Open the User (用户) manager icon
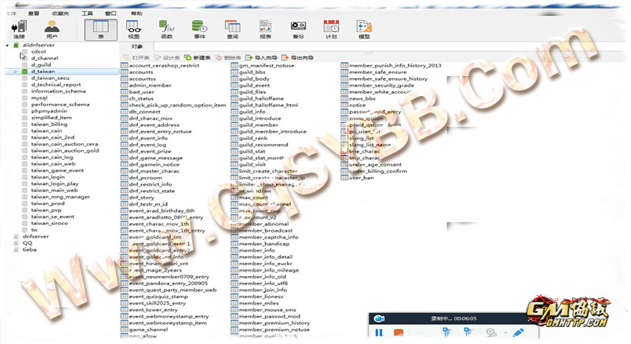This screenshot has height=344, width=631. coord(52,29)
